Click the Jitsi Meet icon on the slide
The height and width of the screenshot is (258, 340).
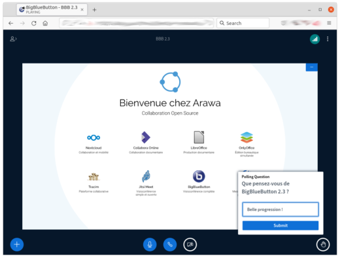tap(146, 176)
